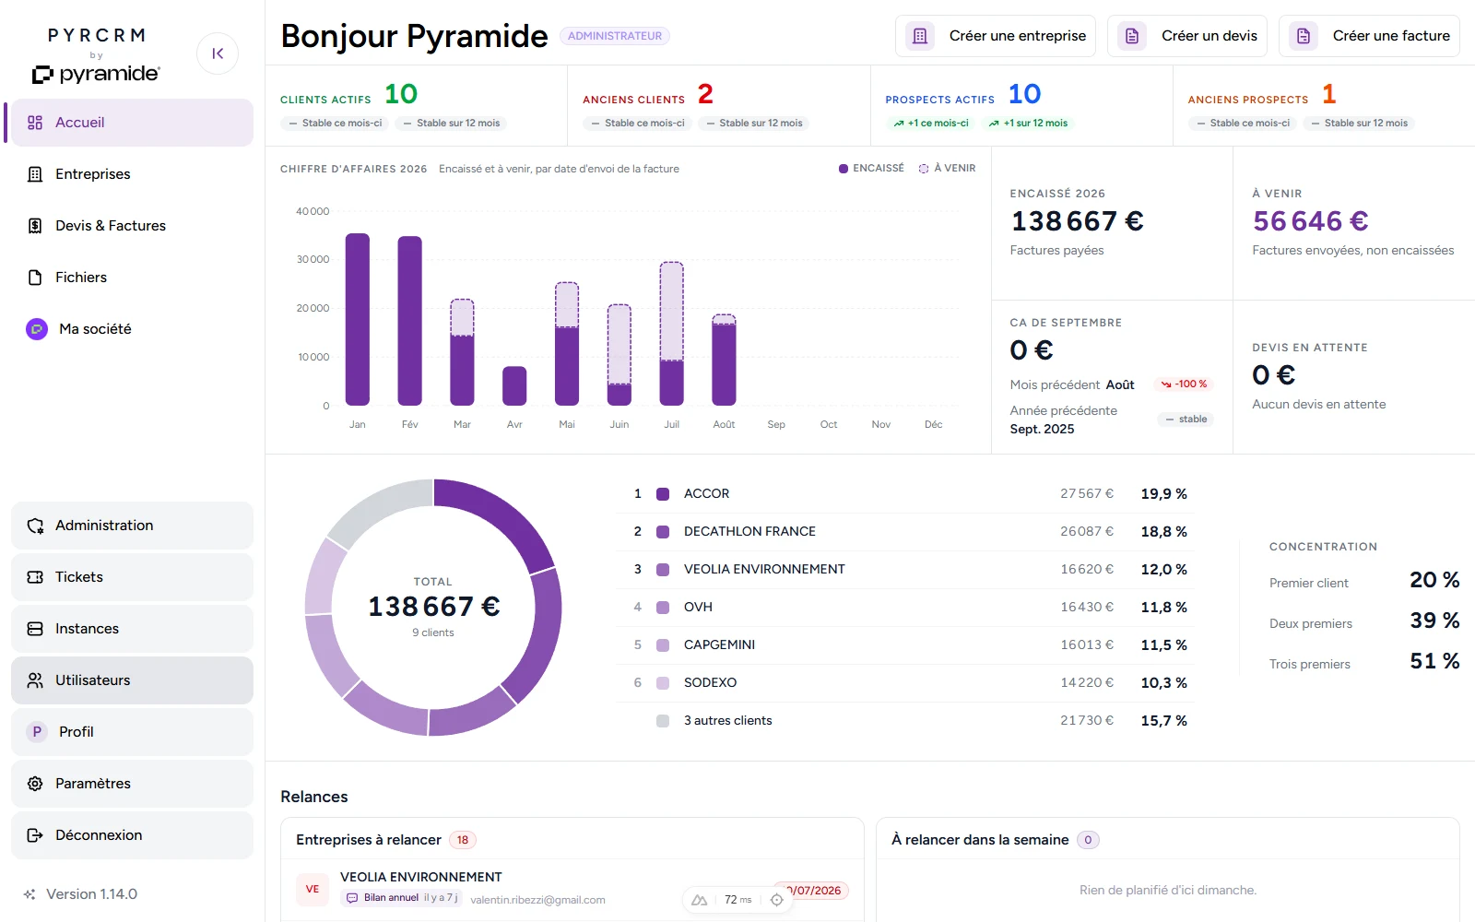Click the SODEXO light purple swatch

tap(663, 683)
